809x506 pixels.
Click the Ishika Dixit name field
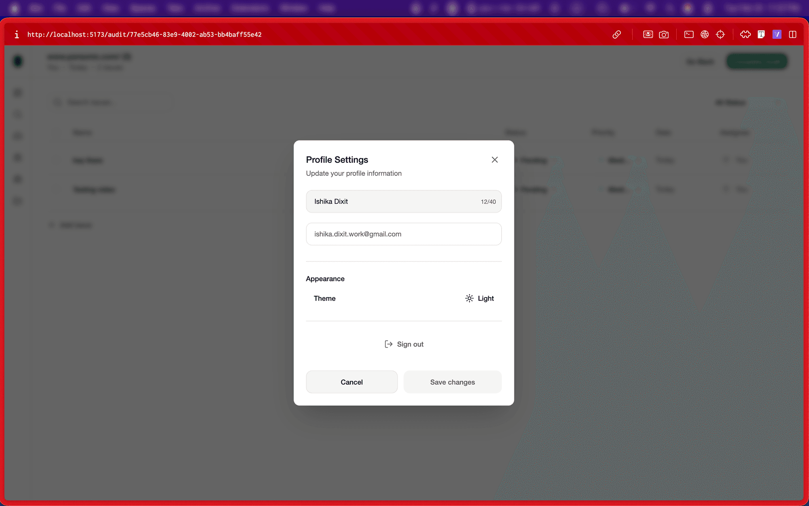coord(392,201)
